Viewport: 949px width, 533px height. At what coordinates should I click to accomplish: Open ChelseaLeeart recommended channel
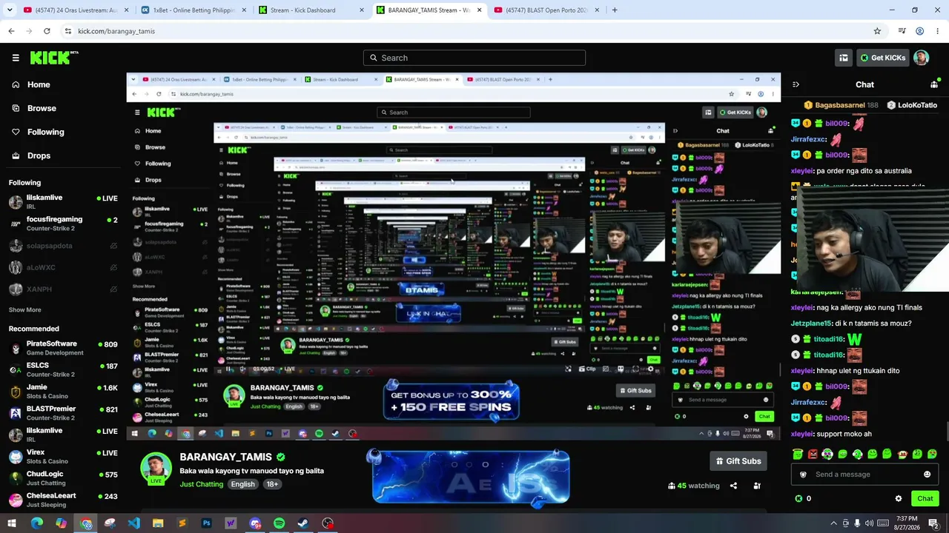click(63, 500)
